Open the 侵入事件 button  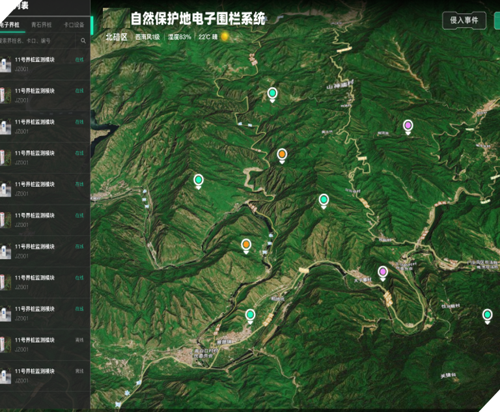coord(464,20)
